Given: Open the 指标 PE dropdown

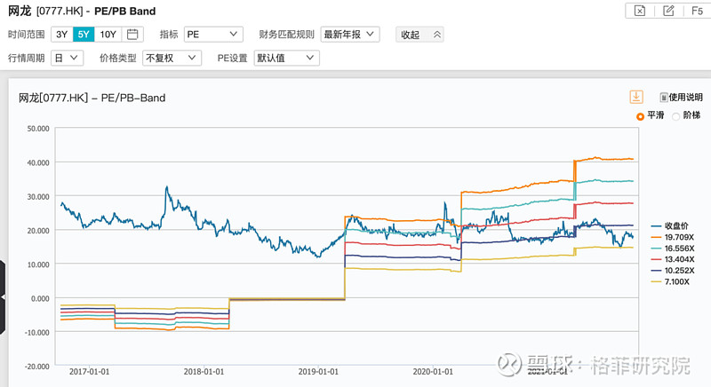Looking at the screenshot, I should pyautogui.click(x=213, y=35).
